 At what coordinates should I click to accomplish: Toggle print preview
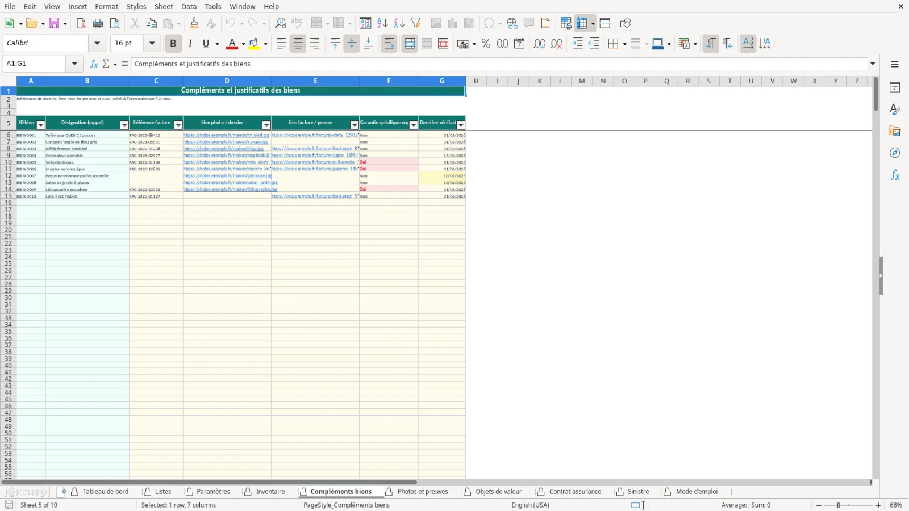click(115, 23)
